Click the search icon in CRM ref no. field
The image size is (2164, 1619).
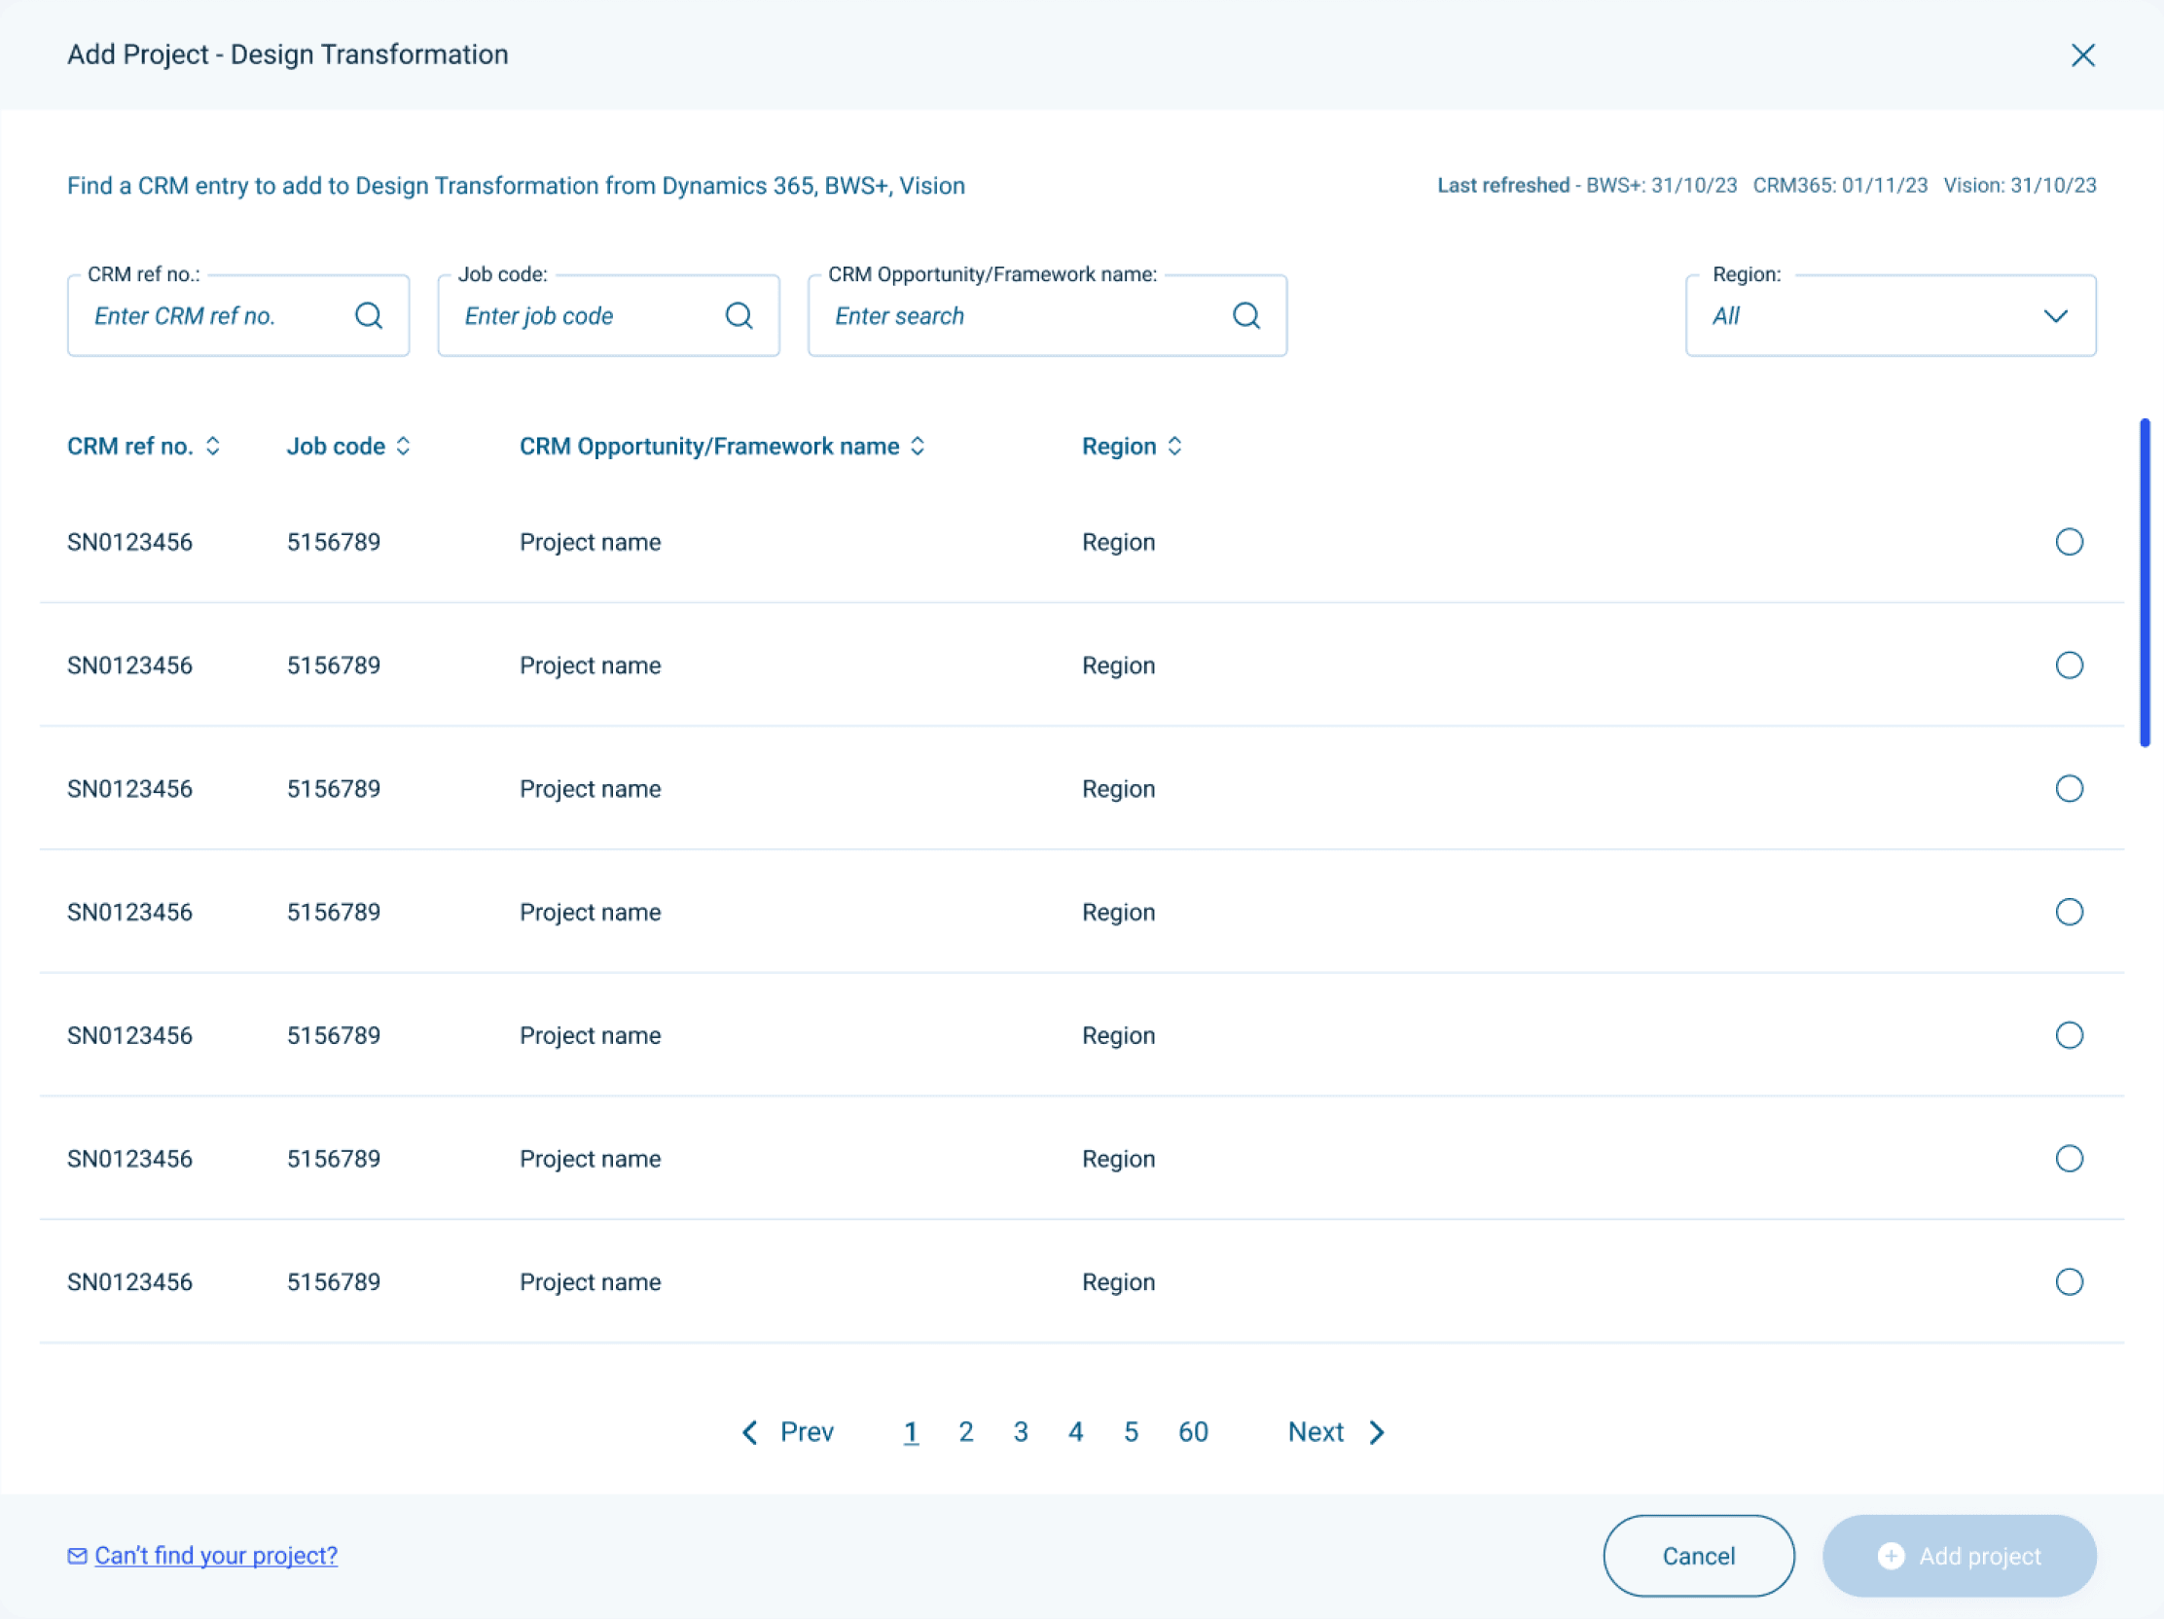(369, 316)
